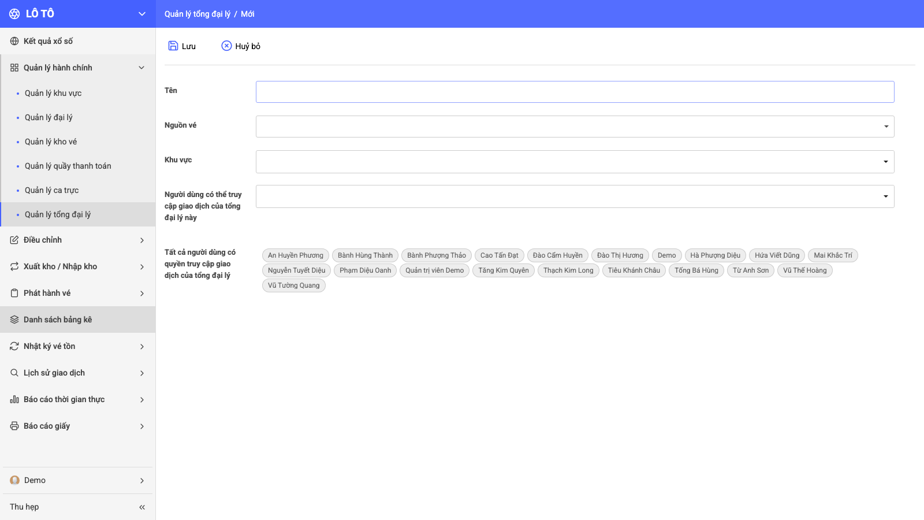Click the Báo cáo giấy printer icon
The image size is (924, 520).
point(14,426)
